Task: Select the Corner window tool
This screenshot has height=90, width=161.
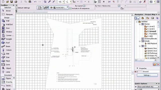Action: (x=7, y=35)
